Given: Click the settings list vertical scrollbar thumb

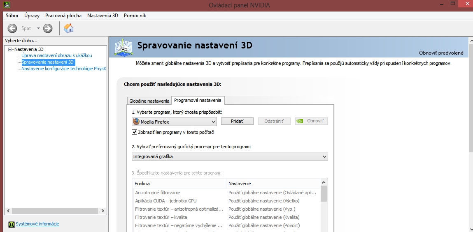Looking at the screenshot, I should point(324,194).
